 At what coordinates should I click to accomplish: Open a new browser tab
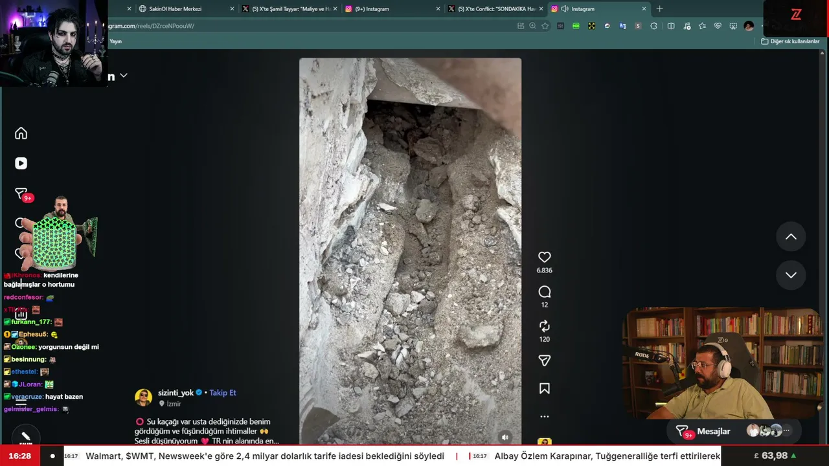tap(659, 9)
